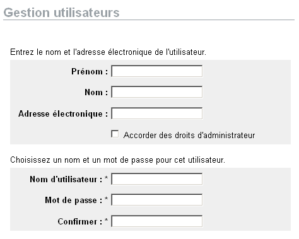299x239 pixels.
Task: Click the required asterisk beside Nom d'utilisateur
Action: pos(106,178)
